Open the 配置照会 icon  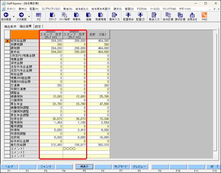coord(128,16)
